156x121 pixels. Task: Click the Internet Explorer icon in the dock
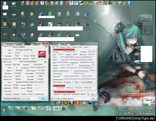(54, 103)
